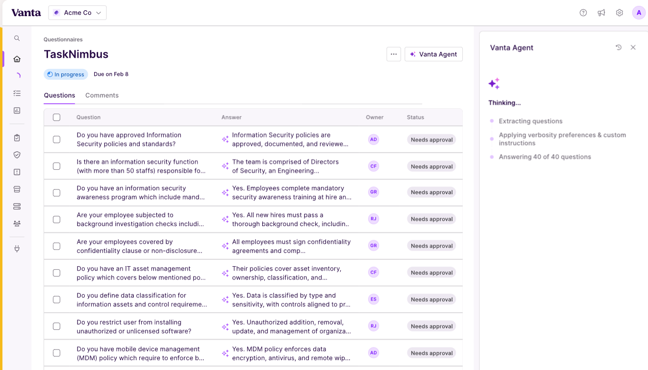Click 'Due on Feb 8' text
The width and height of the screenshot is (648, 370).
pyautogui.click(x=111, y=74)
